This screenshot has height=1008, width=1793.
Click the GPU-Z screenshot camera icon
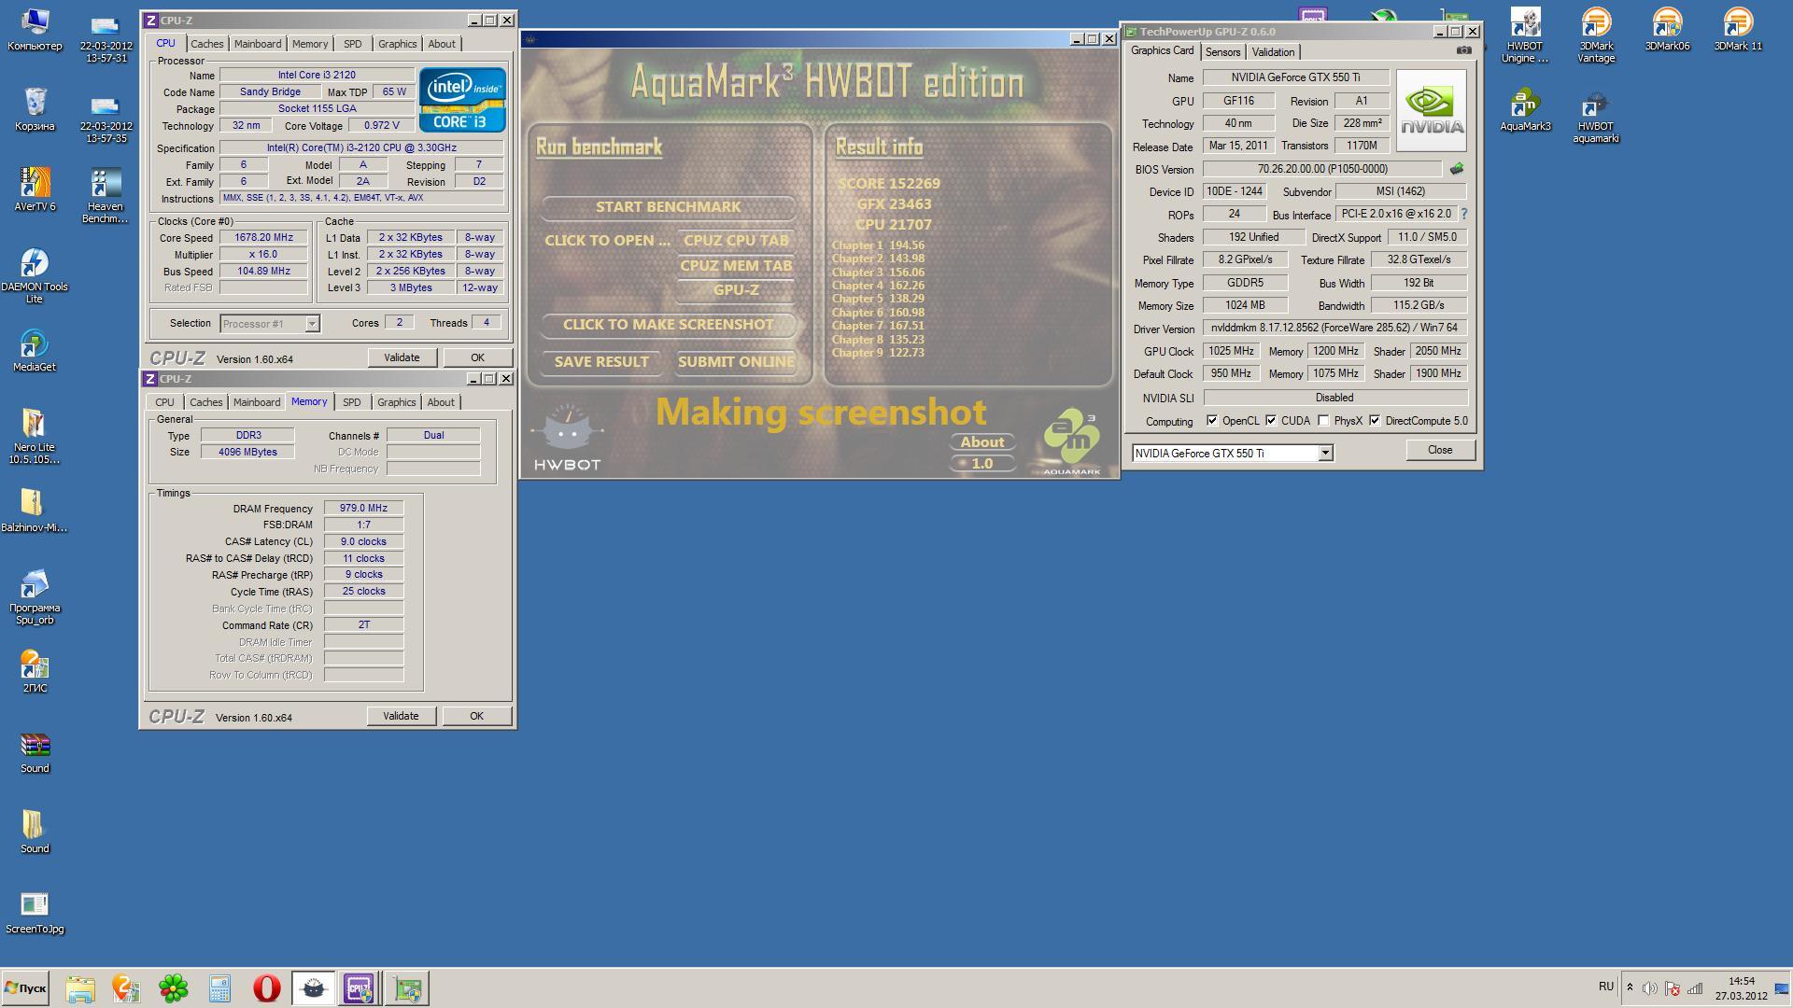1463,50
